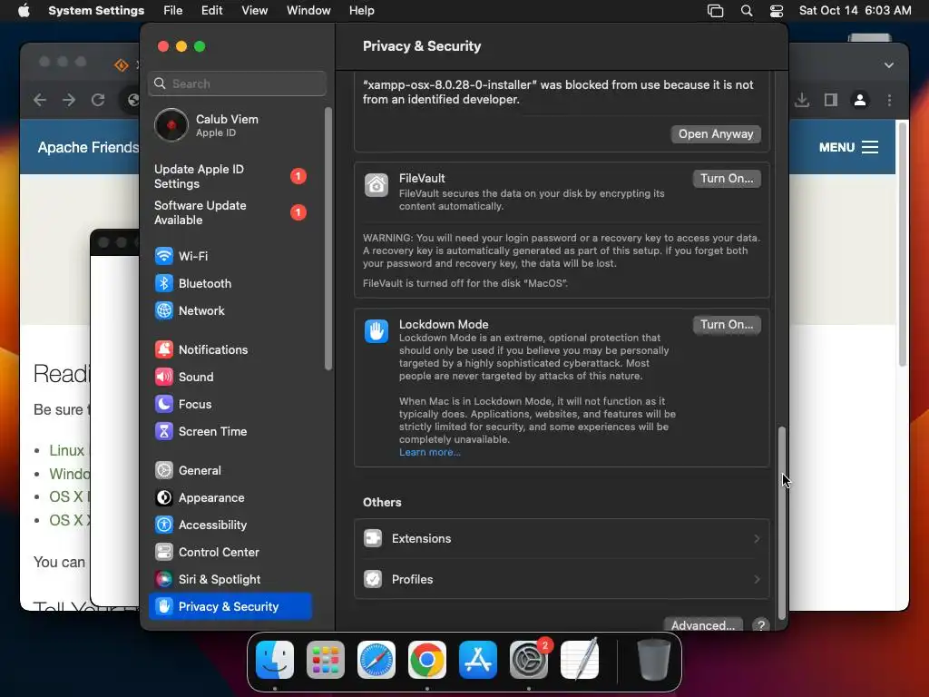The image size is (929, 697).
Task: Open Extensions row
Action: (x=562, y=539)
